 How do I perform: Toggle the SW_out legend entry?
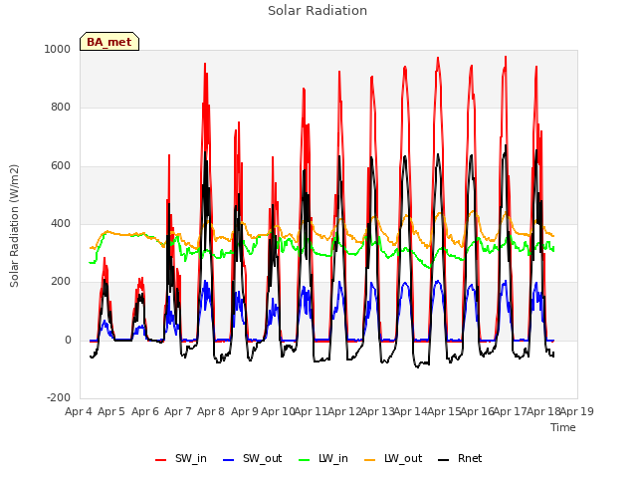pyautogui.click(x=252, y=458)
